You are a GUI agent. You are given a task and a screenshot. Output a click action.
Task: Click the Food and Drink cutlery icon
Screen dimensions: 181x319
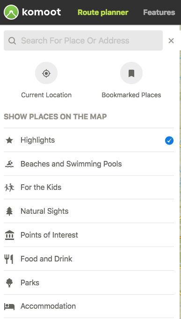(9, 259)
